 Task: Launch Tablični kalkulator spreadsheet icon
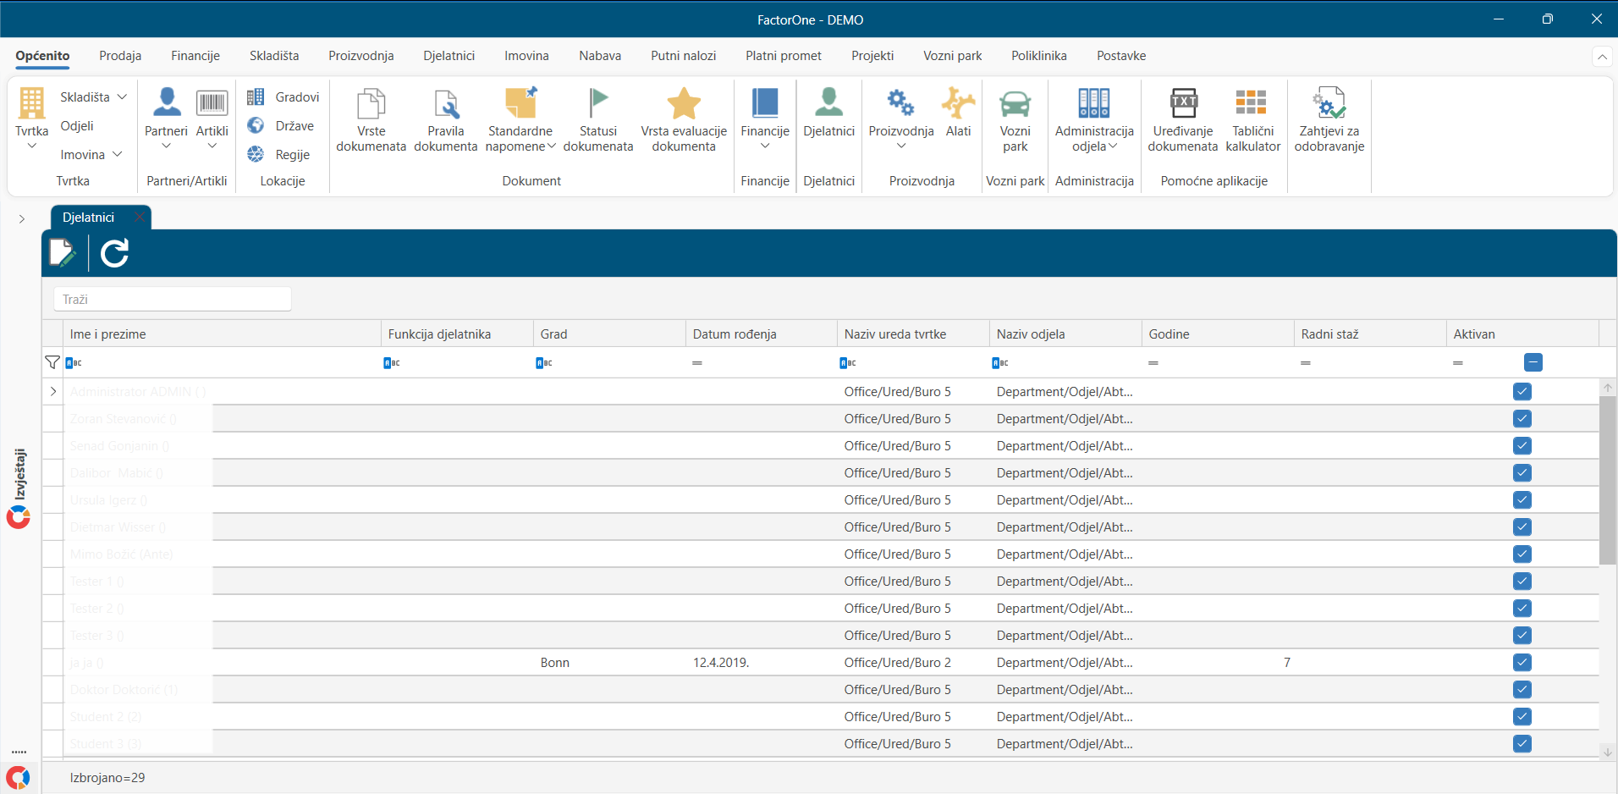tap(1252, 102)
